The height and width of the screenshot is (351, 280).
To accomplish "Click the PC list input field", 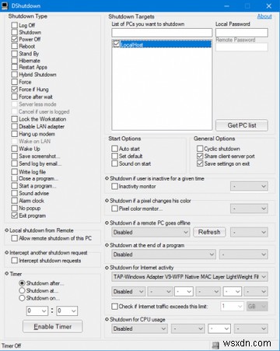I will click(162, 33).
